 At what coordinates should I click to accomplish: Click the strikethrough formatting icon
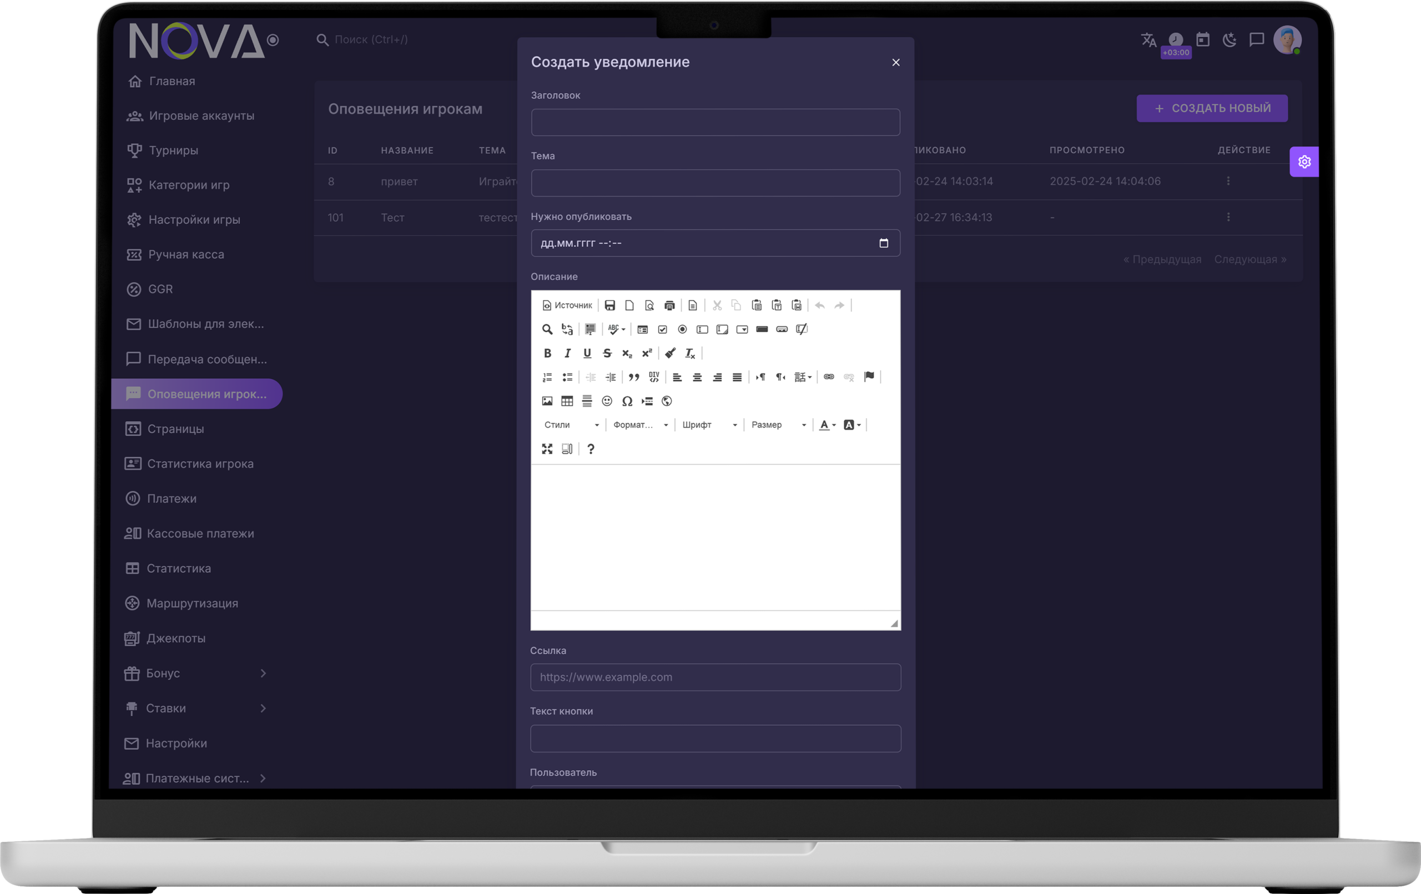607,353
